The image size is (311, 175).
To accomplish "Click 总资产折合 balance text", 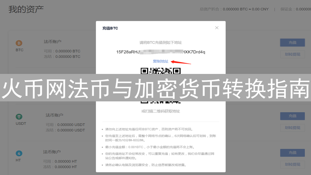I will [234, 9].
